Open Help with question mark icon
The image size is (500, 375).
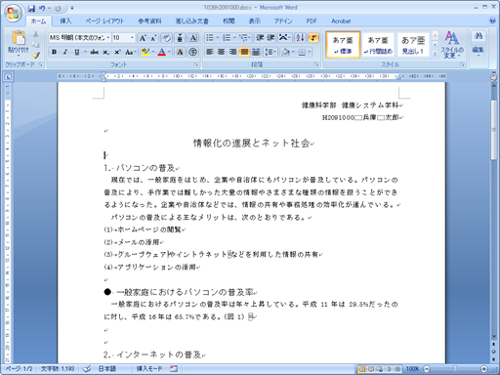tap(492, 21)
